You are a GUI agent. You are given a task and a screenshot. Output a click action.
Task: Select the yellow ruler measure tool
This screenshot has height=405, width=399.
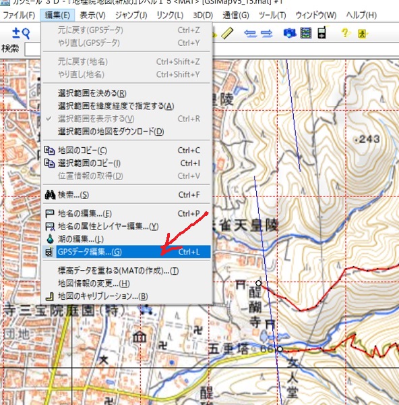[227, 33]
